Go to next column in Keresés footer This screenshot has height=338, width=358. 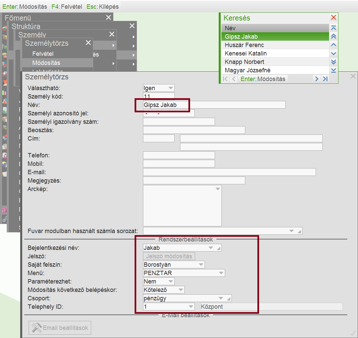click(x=316, y=79)
